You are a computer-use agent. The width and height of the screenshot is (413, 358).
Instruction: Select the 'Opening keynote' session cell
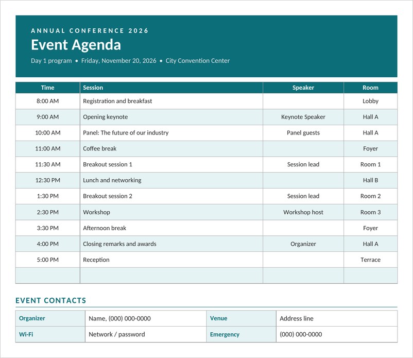[x=171, y=117]
